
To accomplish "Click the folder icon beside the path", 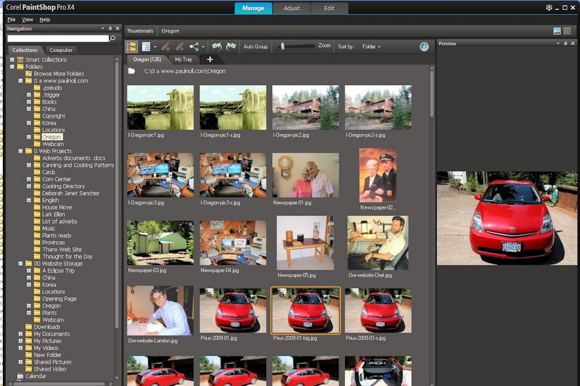I will point(131,71).
